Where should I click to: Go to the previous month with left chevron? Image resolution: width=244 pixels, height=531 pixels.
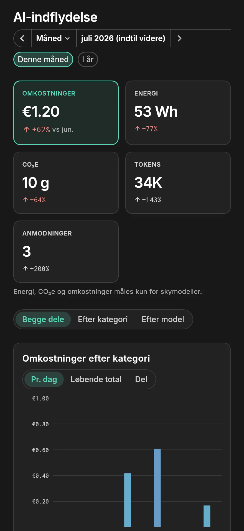[22, 38]
